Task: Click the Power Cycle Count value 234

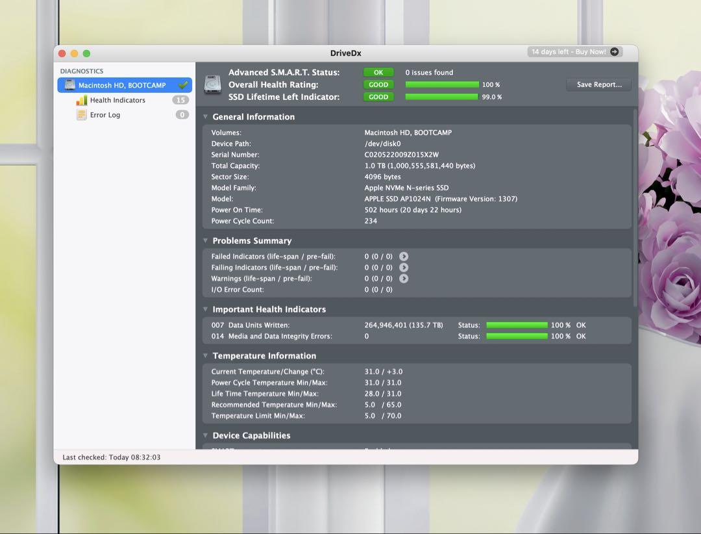Action: 371,221
